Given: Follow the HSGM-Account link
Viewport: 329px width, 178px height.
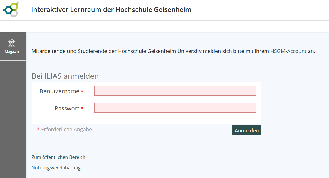Looking at the screenshot, I should pyautogui.click(x=288, y=51).
